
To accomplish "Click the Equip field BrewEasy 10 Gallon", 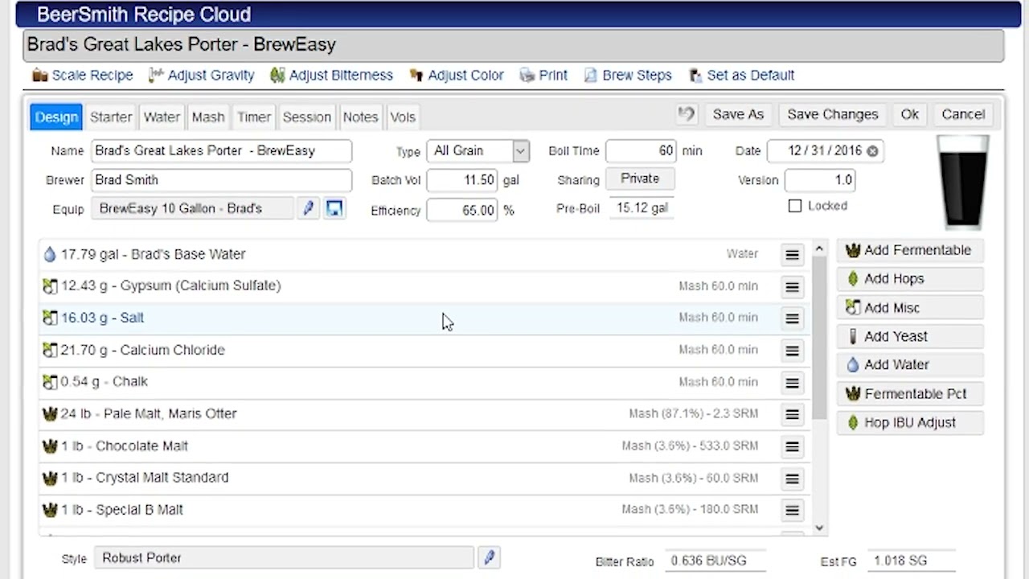I will click(192, 208).
